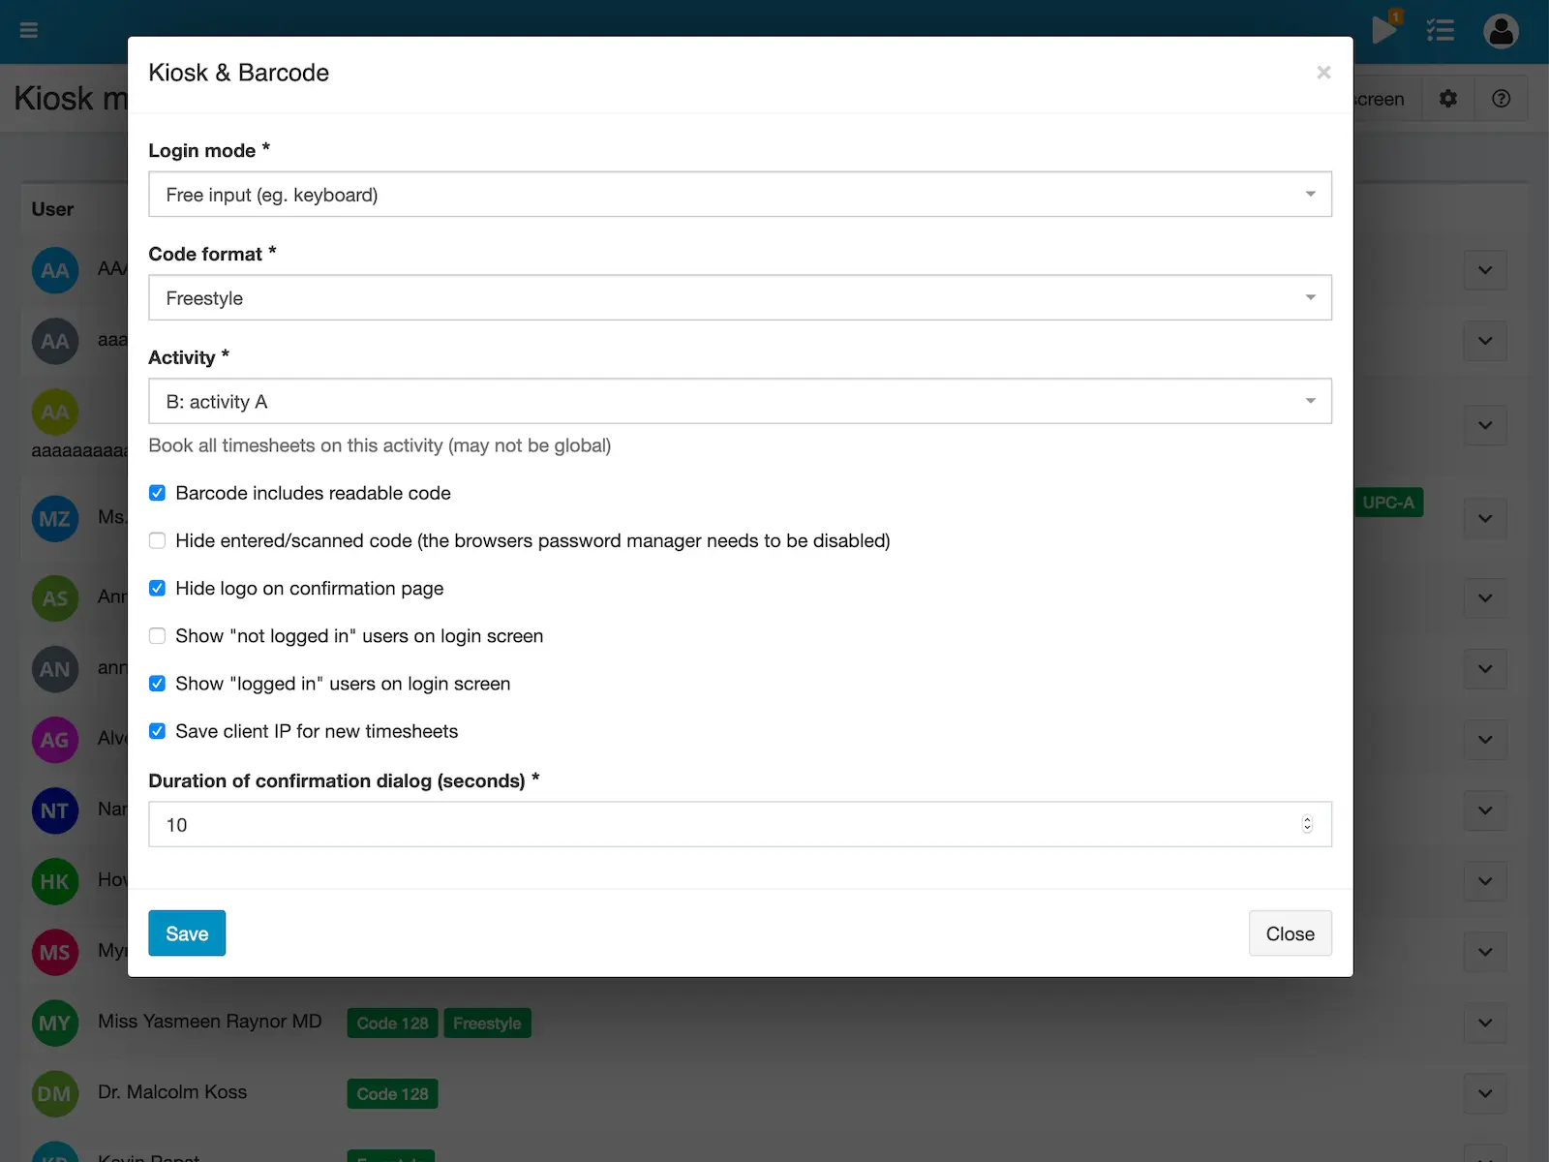Click the confirmation duration stepper arrows
Image resolution: width=1549 pixels, height=1162 pixels.
point(1307,824)
